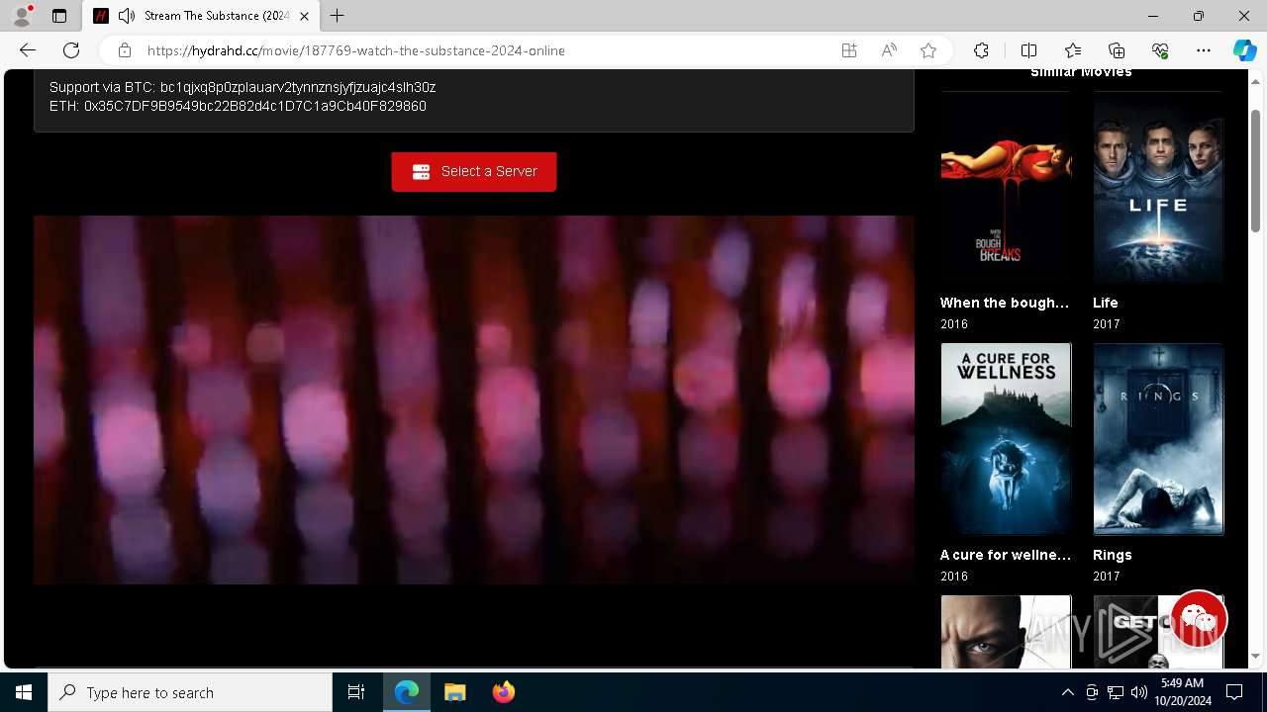This screenshot has height=712, width=1267.
Task: Open When the Bough Breaks poster
Action: click(x=1006, y=188)
